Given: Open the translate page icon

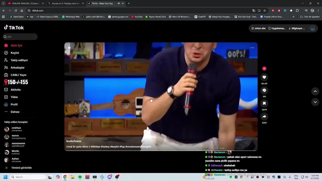Looking at the screenshot, I should click(x=254, y=11).
